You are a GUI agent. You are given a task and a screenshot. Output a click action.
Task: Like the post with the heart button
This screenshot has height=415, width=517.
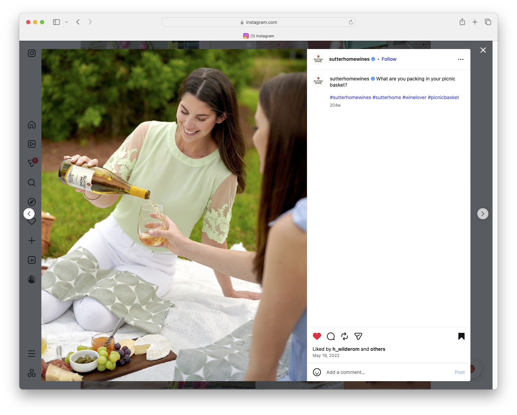[x=317, y=336]
